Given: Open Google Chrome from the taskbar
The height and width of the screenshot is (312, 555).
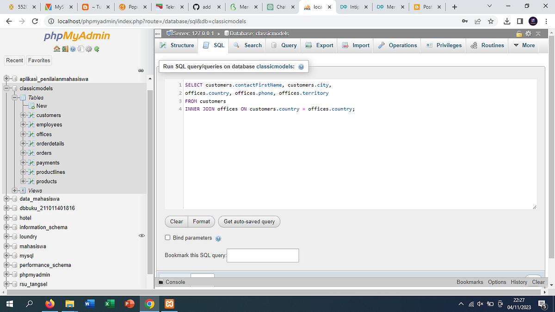Looking at the screenshot, I should [x=149, y=304].
